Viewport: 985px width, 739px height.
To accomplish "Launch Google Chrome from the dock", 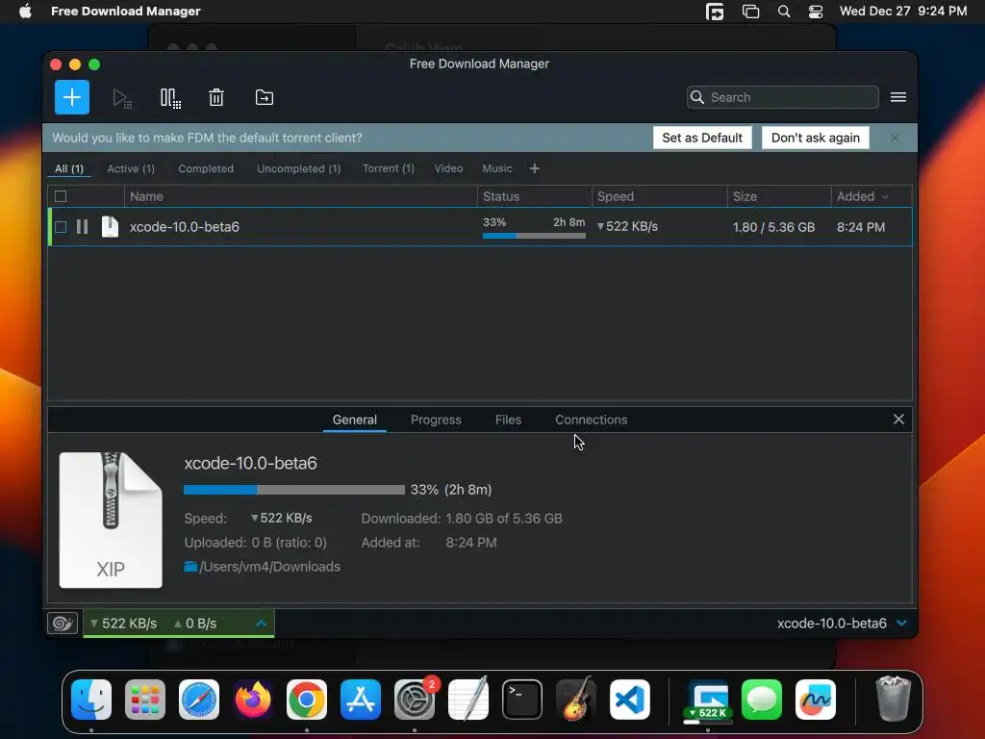I will tap(307, 700).
